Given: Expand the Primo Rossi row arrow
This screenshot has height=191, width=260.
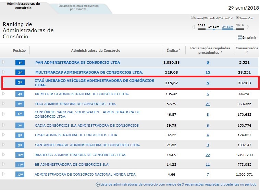Looking at the screenshot, I should click(x=4, y=93).
